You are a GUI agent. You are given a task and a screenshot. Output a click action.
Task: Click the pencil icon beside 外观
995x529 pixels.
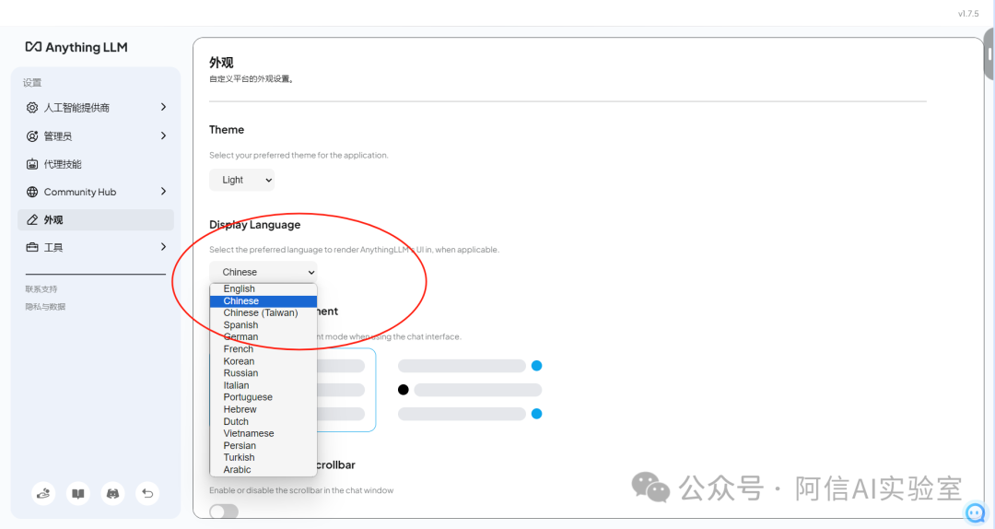(x=31, y=219)
